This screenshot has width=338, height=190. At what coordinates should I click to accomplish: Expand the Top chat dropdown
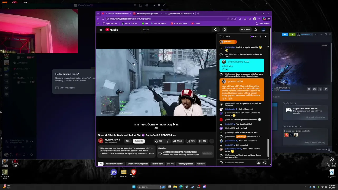coord(225,36)
